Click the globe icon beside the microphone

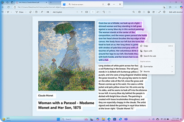click(109, 4)
